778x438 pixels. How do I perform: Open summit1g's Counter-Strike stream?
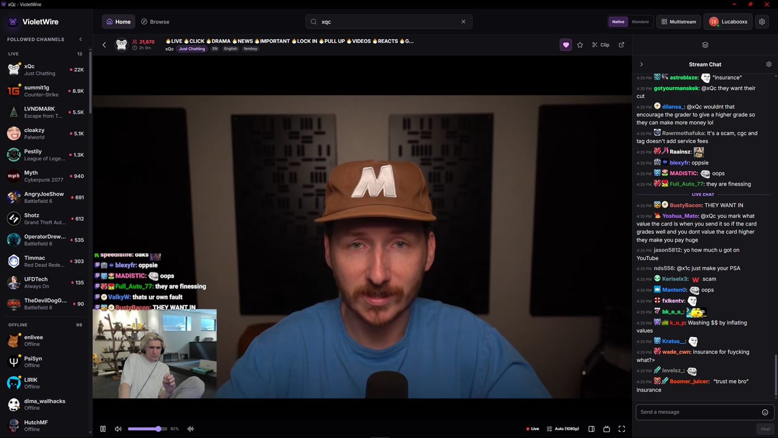46,91
